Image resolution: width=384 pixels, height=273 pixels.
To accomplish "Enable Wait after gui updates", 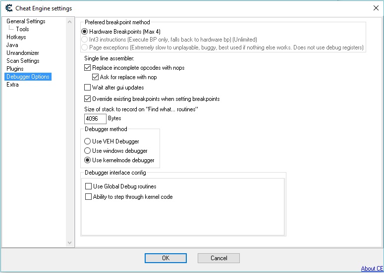I will tap(88, 88).
